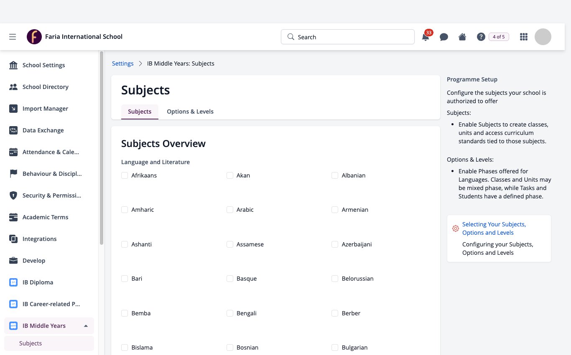Click the Search input field
This screenshot has width=571, height=355.
coord(348,37)
